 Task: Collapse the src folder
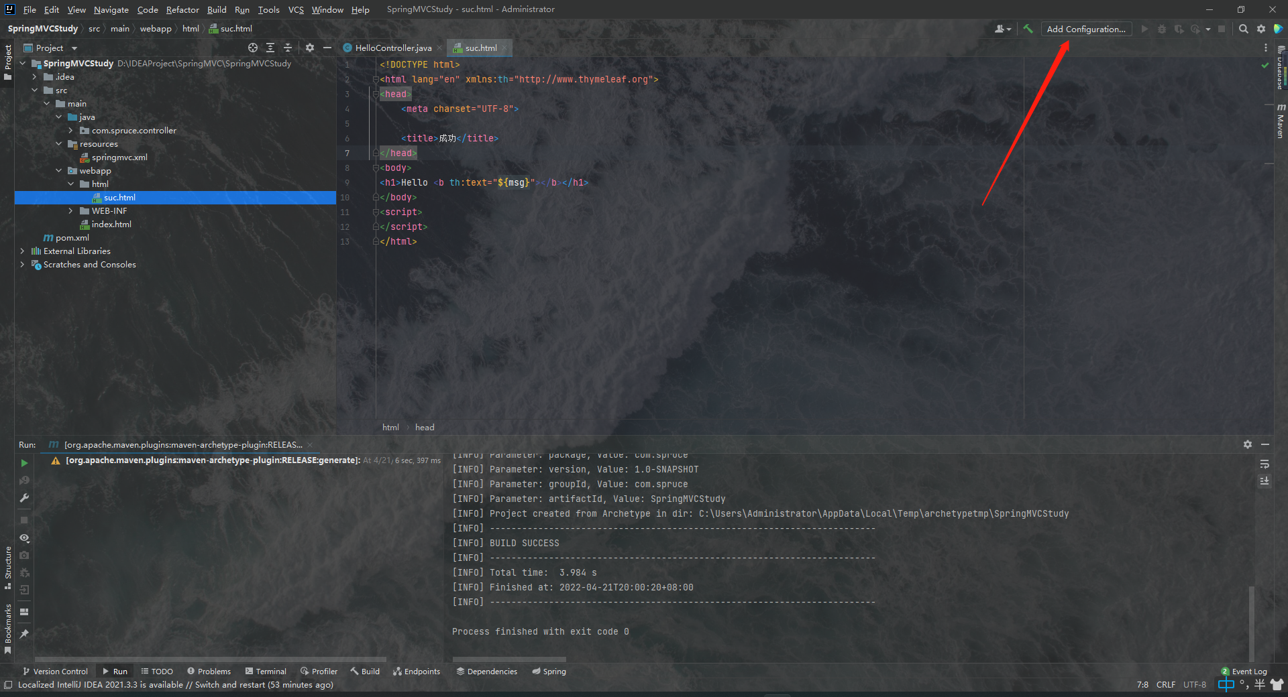coord(35,90)
